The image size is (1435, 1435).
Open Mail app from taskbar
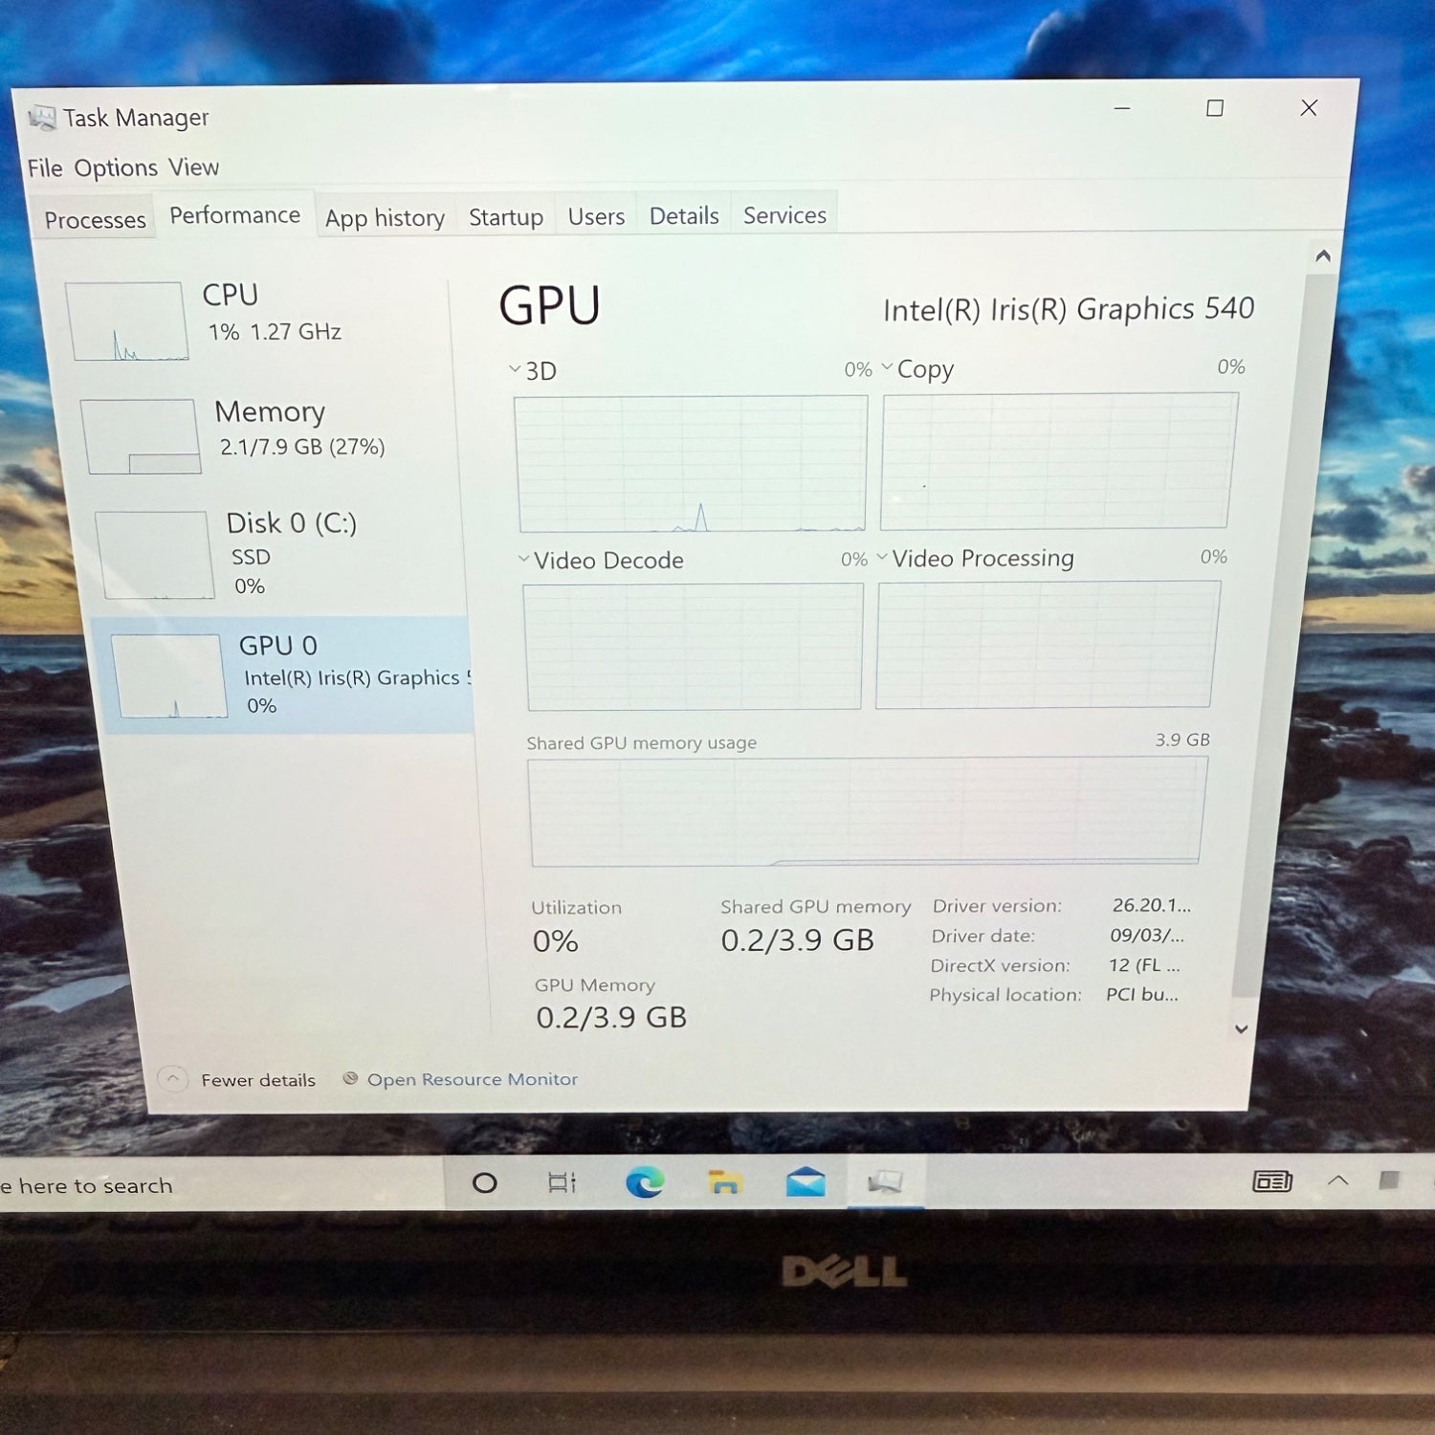coord(806,1182)
